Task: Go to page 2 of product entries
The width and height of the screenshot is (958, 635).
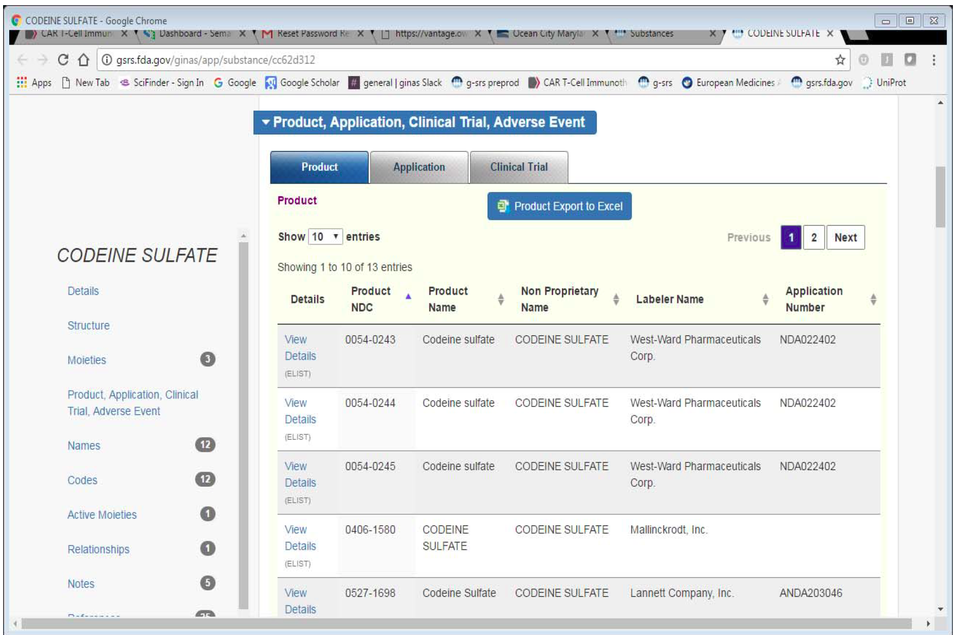Action: click(x=814, y=237)
